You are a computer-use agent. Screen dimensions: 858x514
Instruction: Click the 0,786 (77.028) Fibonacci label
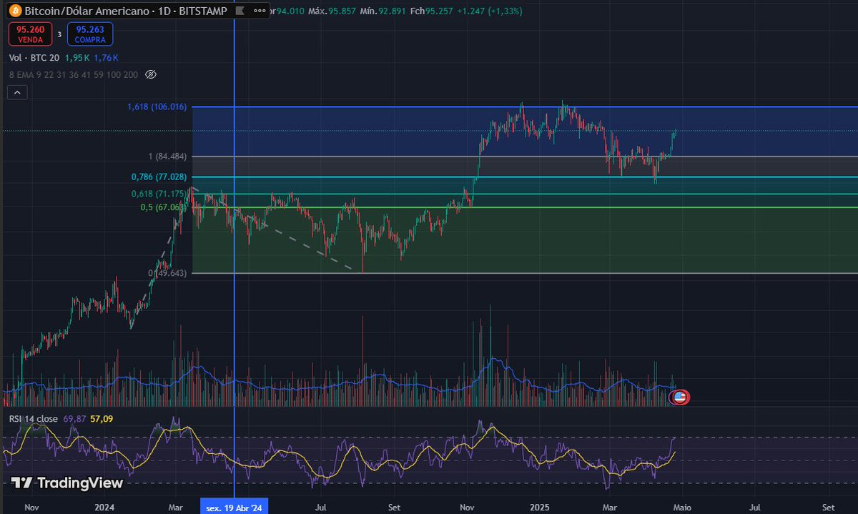[x=159, y=177]
